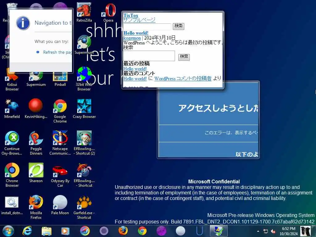Open the muted volume tray icon
This screenshot has width=316, height=237.
[x=273, y=231]
